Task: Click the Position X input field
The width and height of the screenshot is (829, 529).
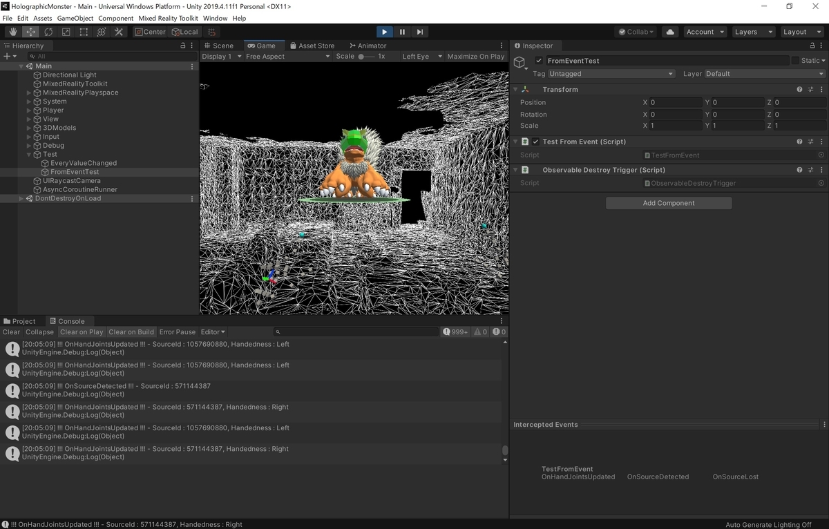Action: click(675, 102)
